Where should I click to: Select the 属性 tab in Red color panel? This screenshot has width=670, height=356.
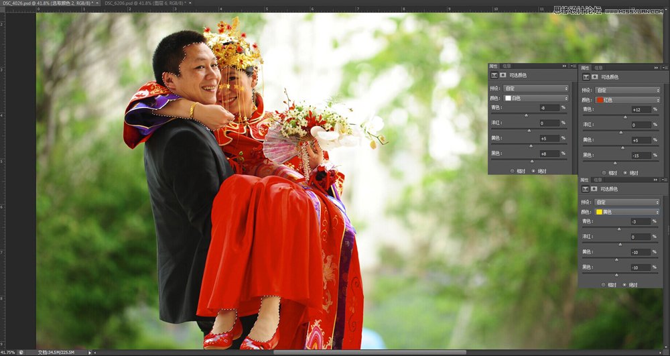pyautogui.click(x=585, y=68)
